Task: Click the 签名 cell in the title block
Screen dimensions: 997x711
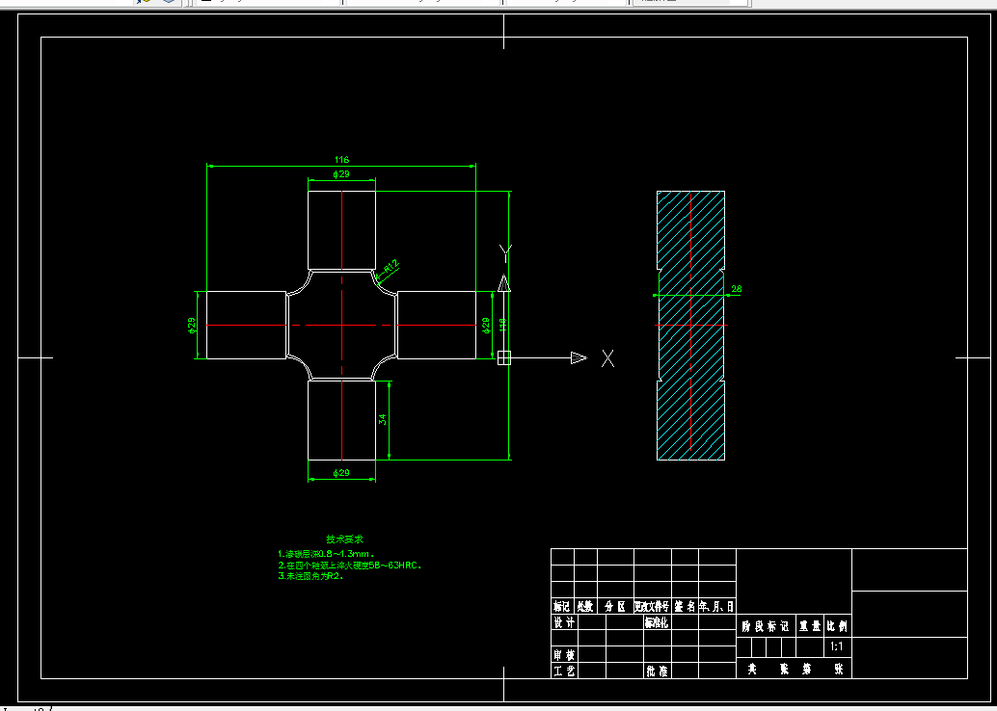Action: click(x=685, y=606)
